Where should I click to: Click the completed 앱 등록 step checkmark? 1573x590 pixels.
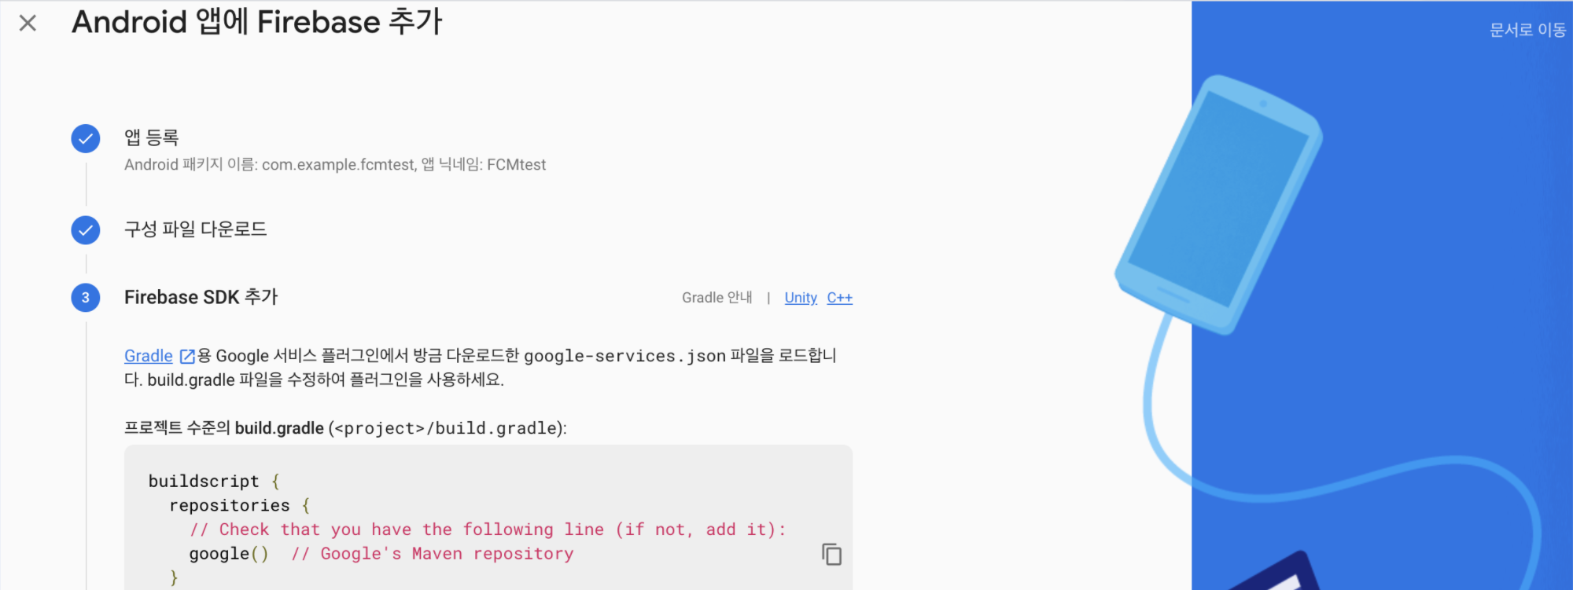point(86,139)
